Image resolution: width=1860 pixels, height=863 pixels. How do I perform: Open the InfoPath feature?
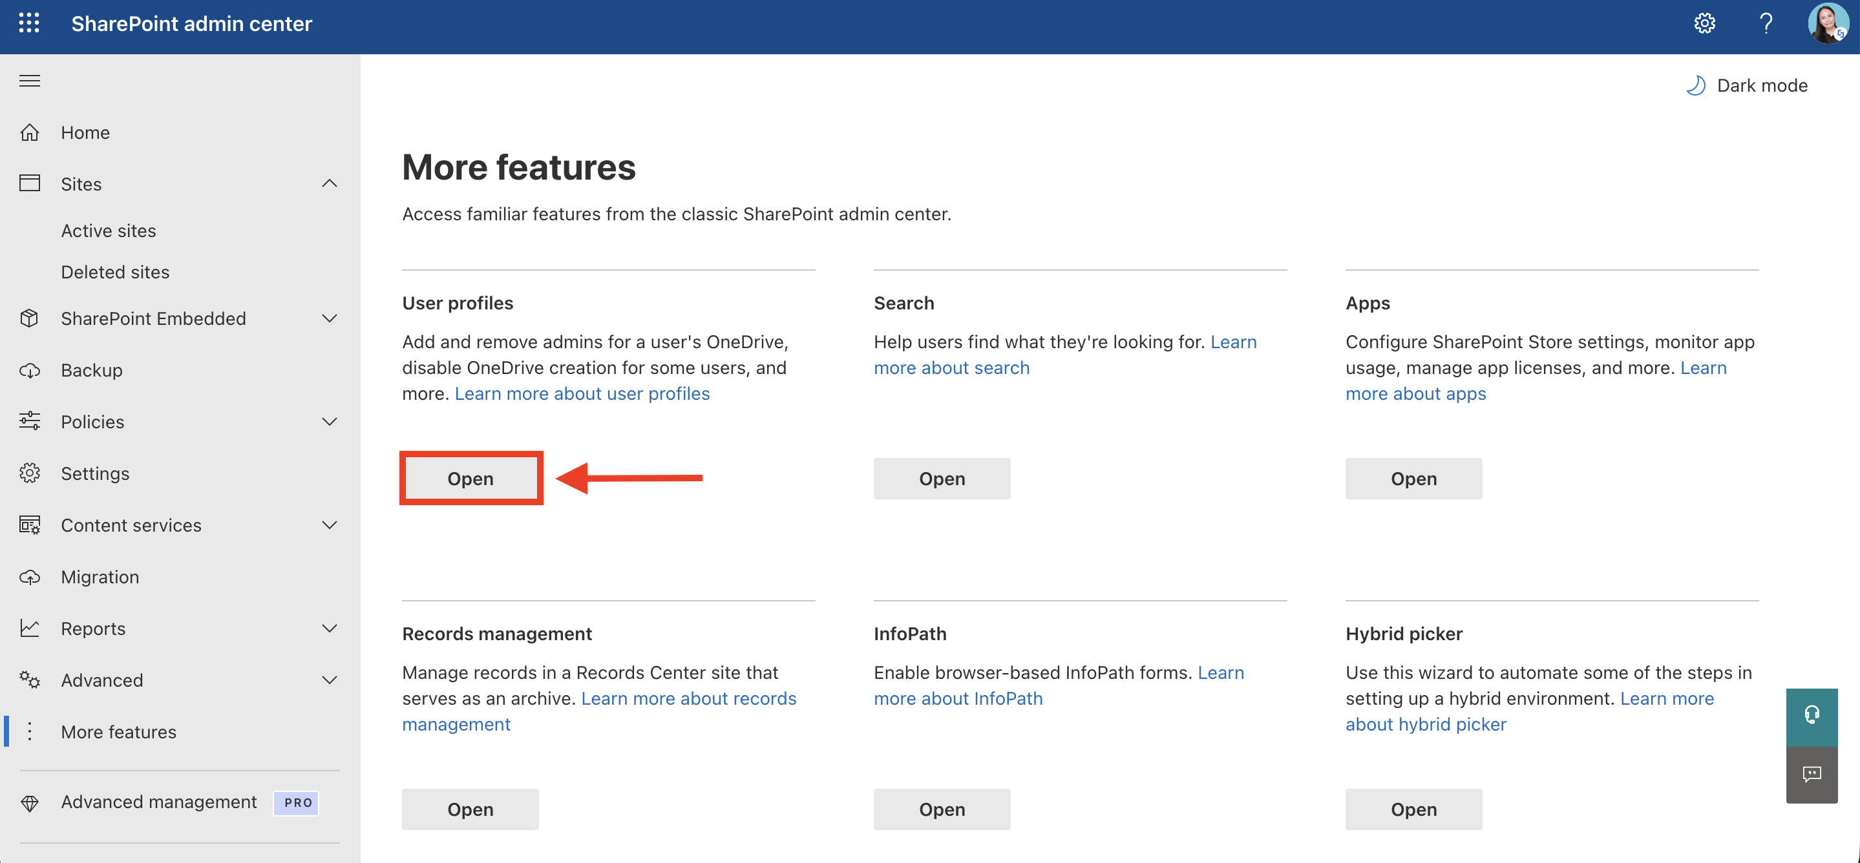(x=942, y=809)
